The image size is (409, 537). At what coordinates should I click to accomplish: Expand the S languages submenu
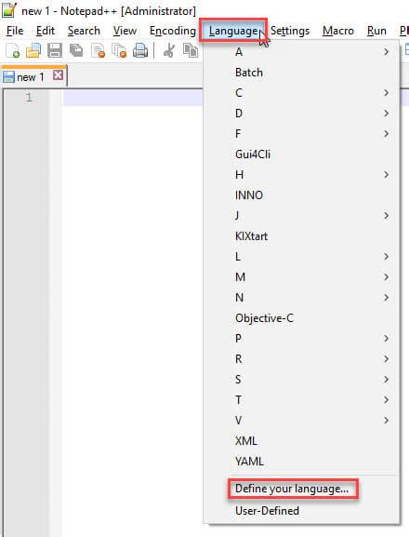coord(301,380)
